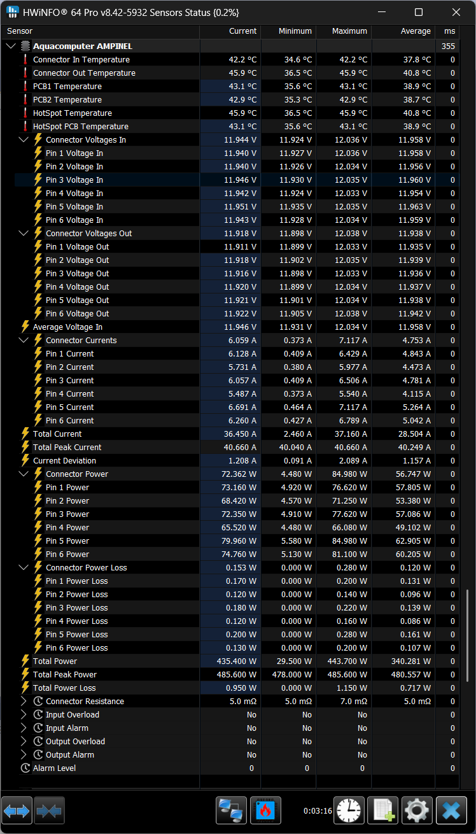Click thermometer icon of HotSpot Temperature row
This screenshot has width=476, height=834.
pos(26,113)
